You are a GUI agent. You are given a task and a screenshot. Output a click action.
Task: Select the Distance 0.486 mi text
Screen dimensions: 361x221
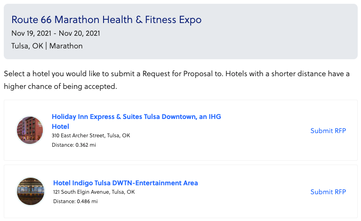click(x=75, y=201)
